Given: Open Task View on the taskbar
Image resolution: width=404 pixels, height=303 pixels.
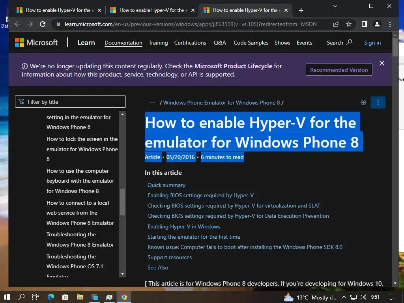Looking at the screenshot, I should (x=36, y=297).
